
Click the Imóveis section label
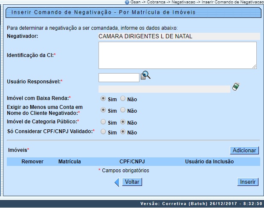(x=18, y=150)
